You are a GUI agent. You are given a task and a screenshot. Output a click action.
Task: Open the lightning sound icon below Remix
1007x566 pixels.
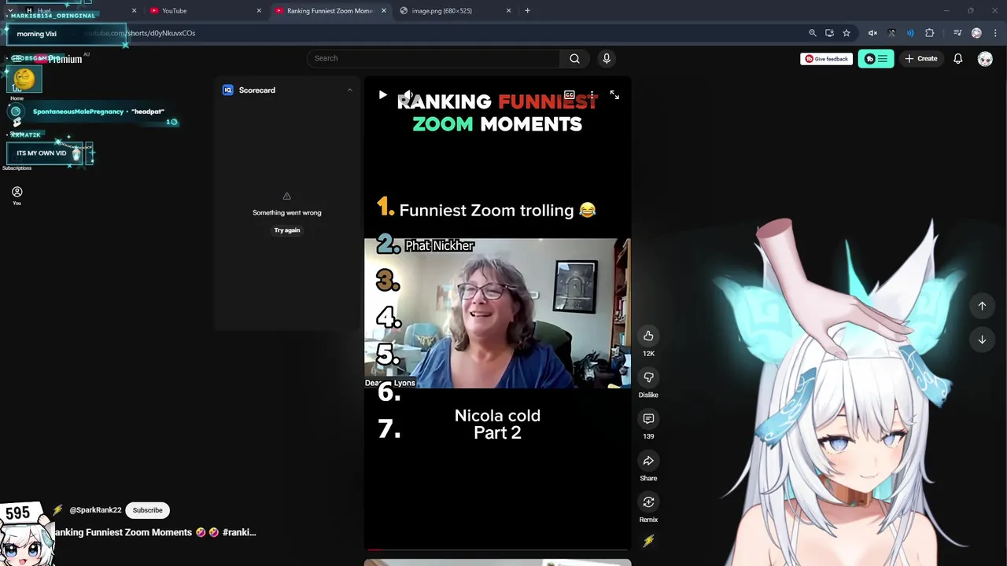coord(648,541)
